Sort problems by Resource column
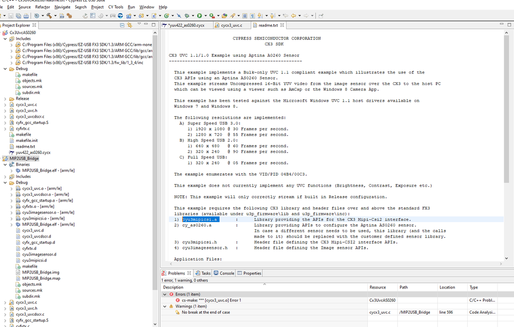Screen dimensions: 514x327 point(382,287)
